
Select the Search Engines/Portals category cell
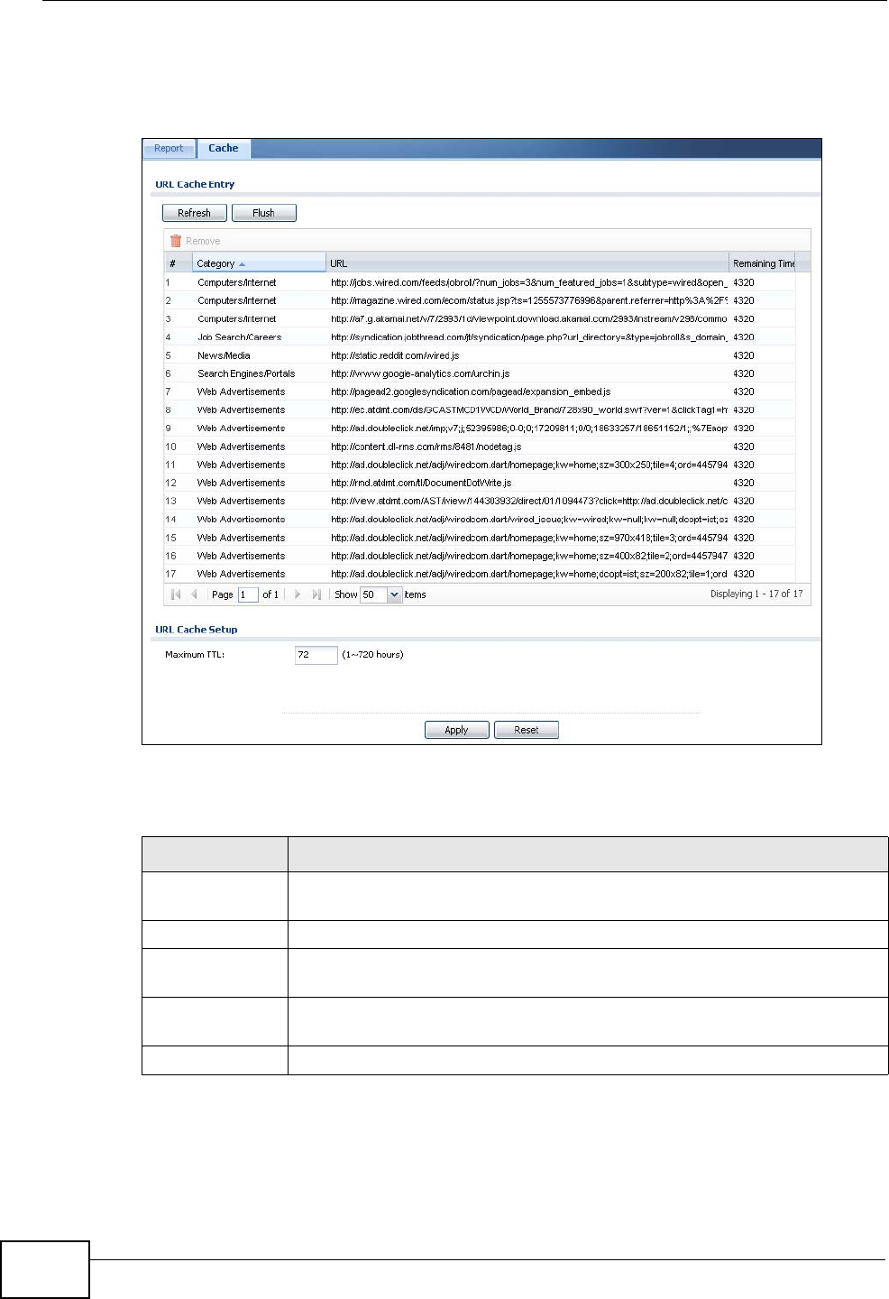pyautogui.click(x=246, y=373)
